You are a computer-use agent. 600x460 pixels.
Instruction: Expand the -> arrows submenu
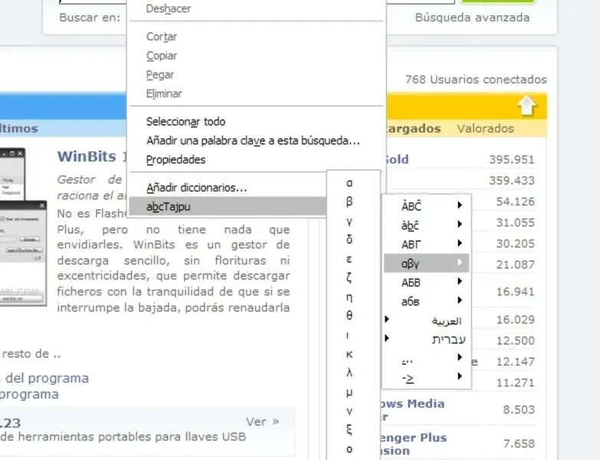pyautogui.click(x=426, y=377)
